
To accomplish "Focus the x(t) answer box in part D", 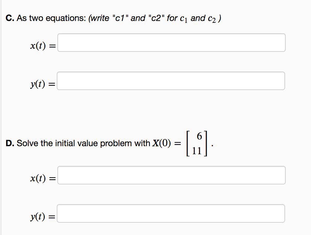I will 171,175.
